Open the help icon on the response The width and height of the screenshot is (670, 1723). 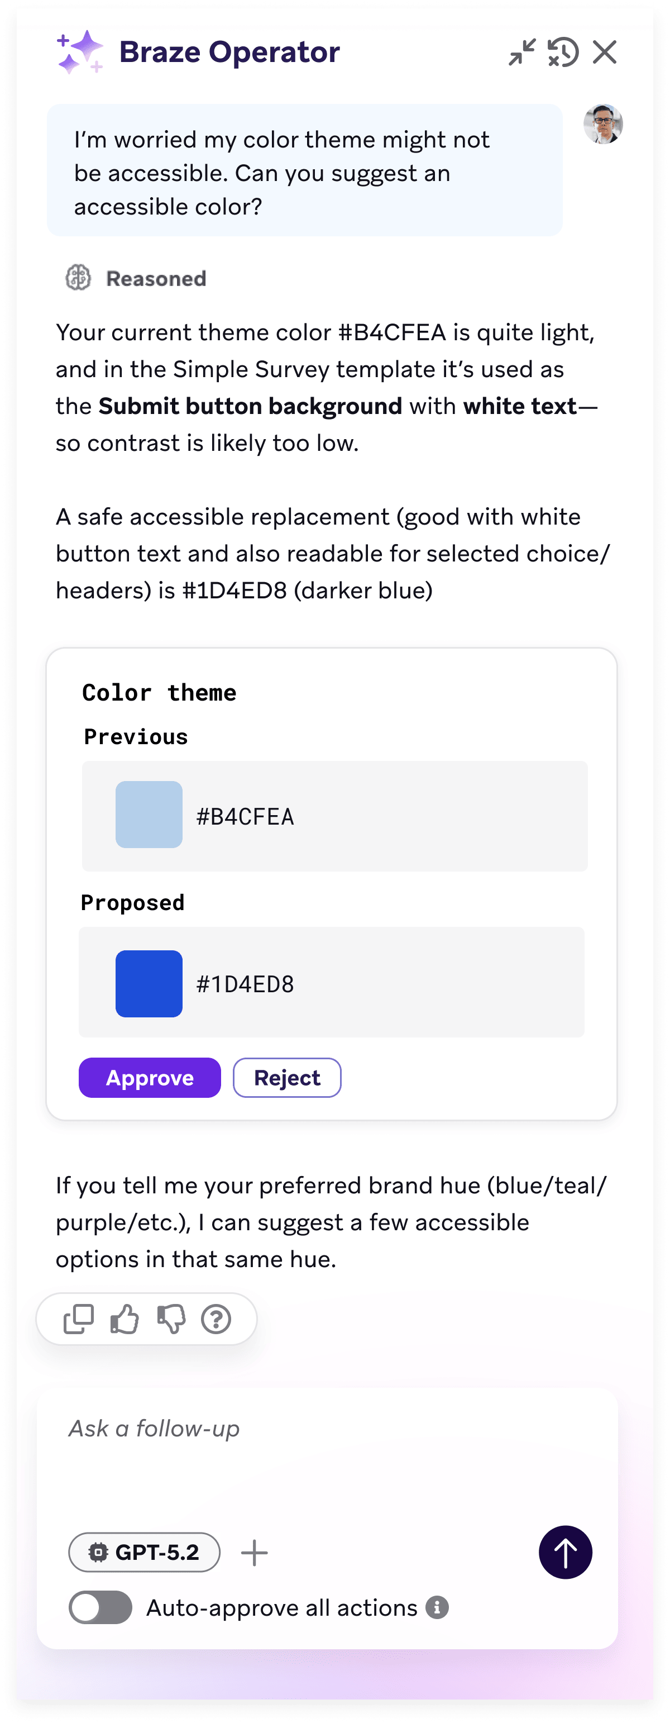tap(217, 1319)
